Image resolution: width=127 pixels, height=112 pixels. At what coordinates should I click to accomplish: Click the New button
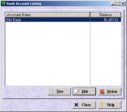(x=59, y=92)
